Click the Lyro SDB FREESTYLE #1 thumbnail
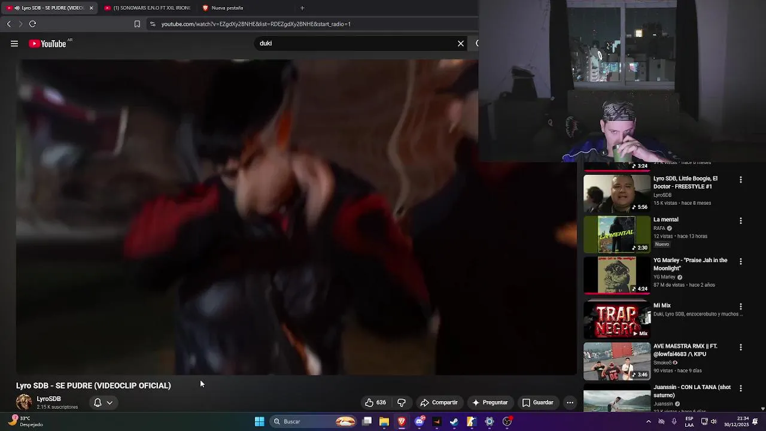Screen dimensions: 766x431 616,193
